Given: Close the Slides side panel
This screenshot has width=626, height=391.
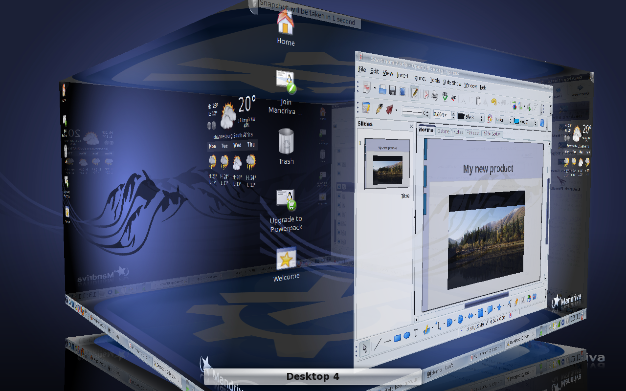Looking at the screenshot, I should coord(411,126).
